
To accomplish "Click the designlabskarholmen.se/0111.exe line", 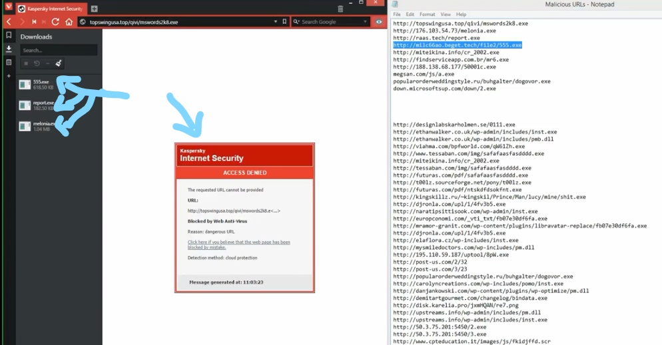I will (454, 125).
